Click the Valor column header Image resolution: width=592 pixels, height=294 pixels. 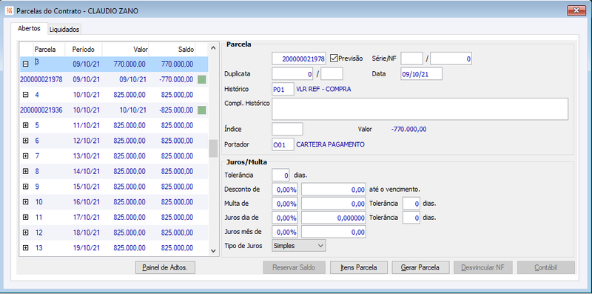click(x=126, y=50)
